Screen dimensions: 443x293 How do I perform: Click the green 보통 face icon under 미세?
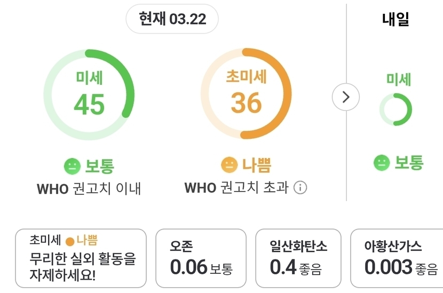[72, 167]
